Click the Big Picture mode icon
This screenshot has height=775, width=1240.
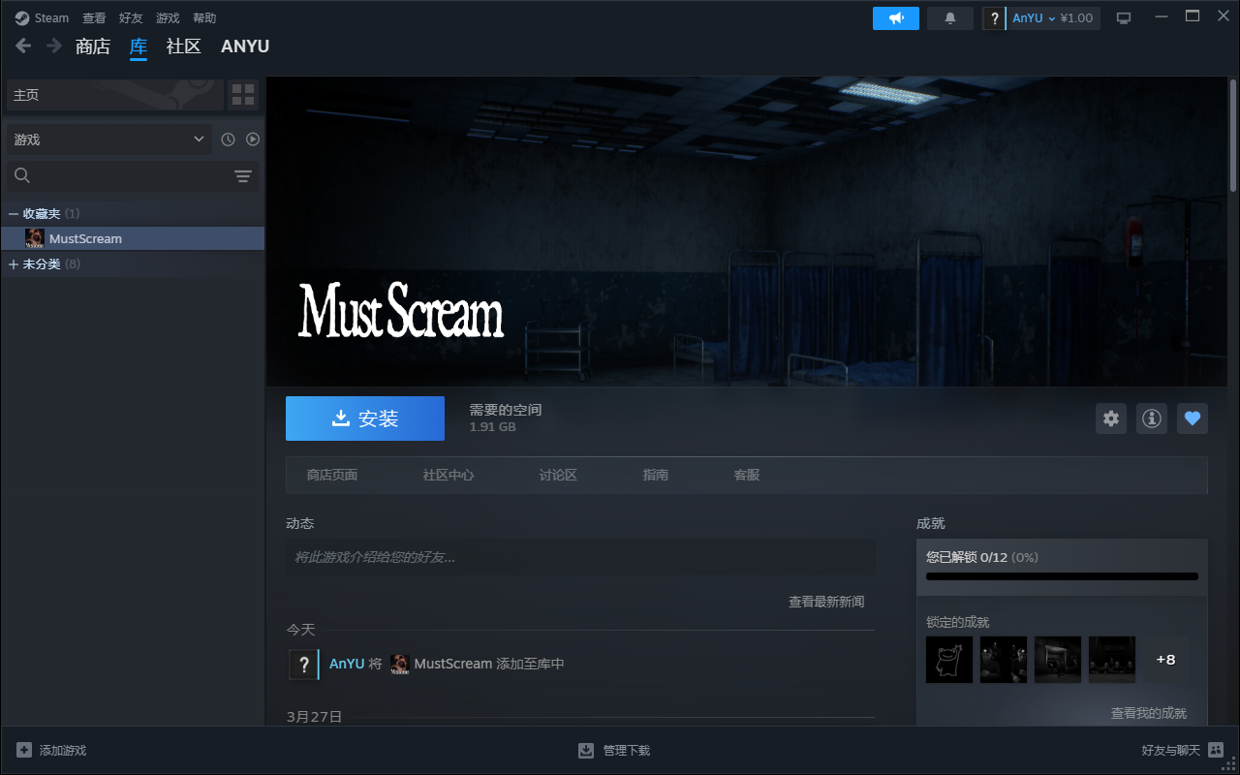(x=1124, y=18)
